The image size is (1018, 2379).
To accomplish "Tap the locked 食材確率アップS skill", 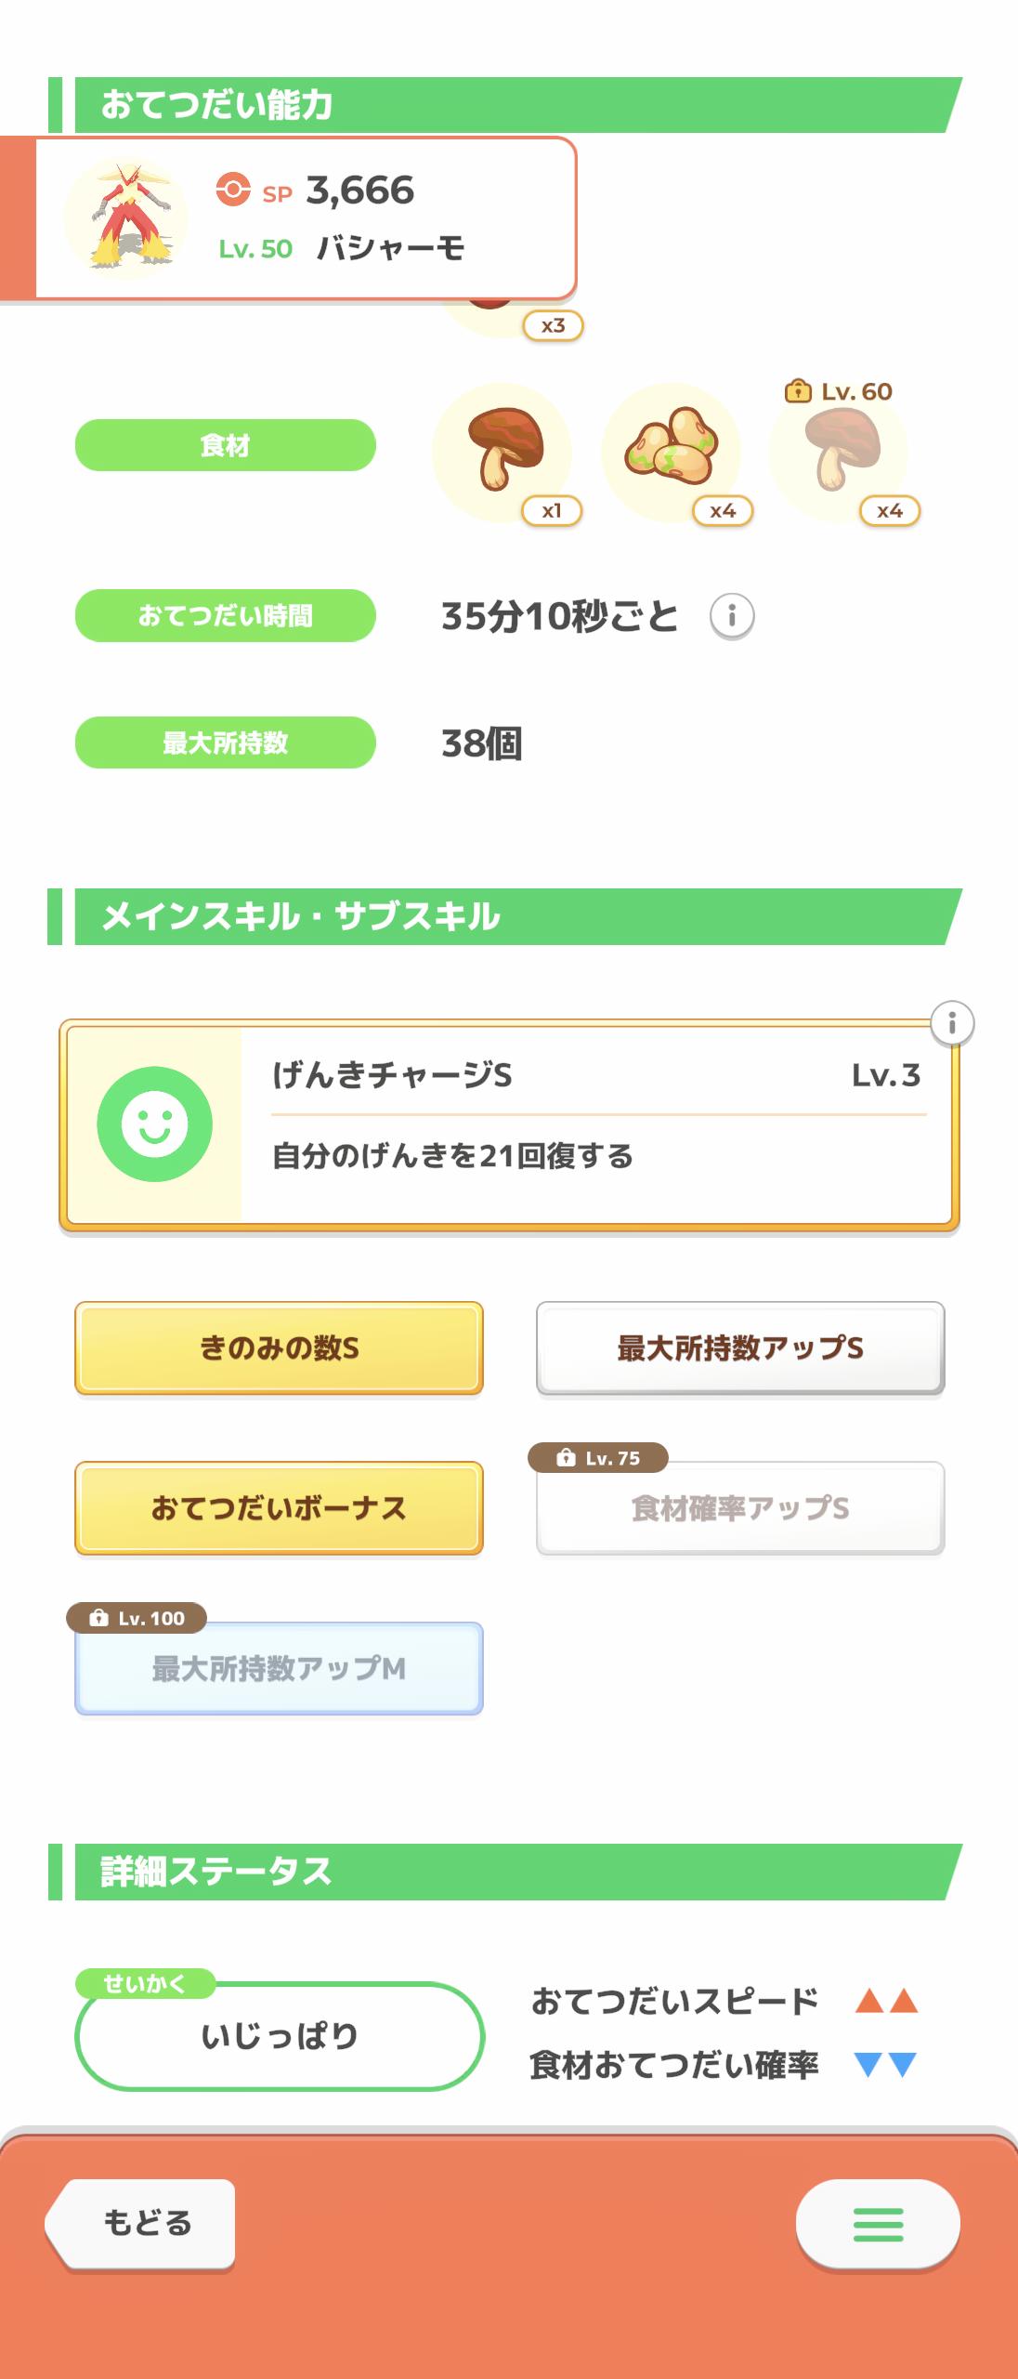I will coord(740,1508).
